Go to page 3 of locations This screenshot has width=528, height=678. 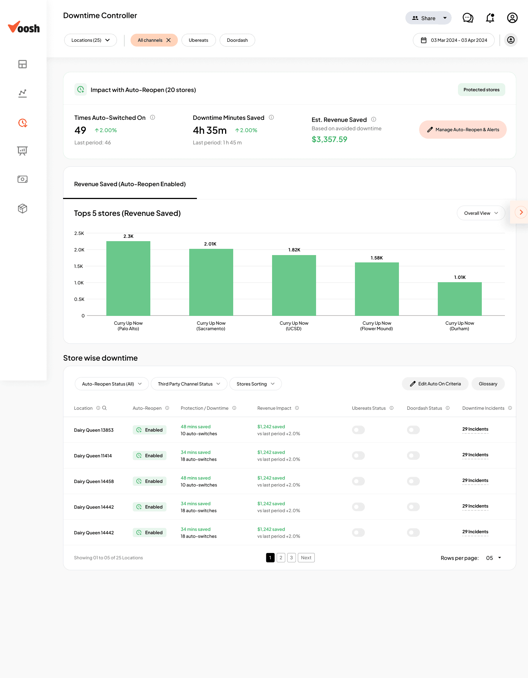tap(291, 558)
